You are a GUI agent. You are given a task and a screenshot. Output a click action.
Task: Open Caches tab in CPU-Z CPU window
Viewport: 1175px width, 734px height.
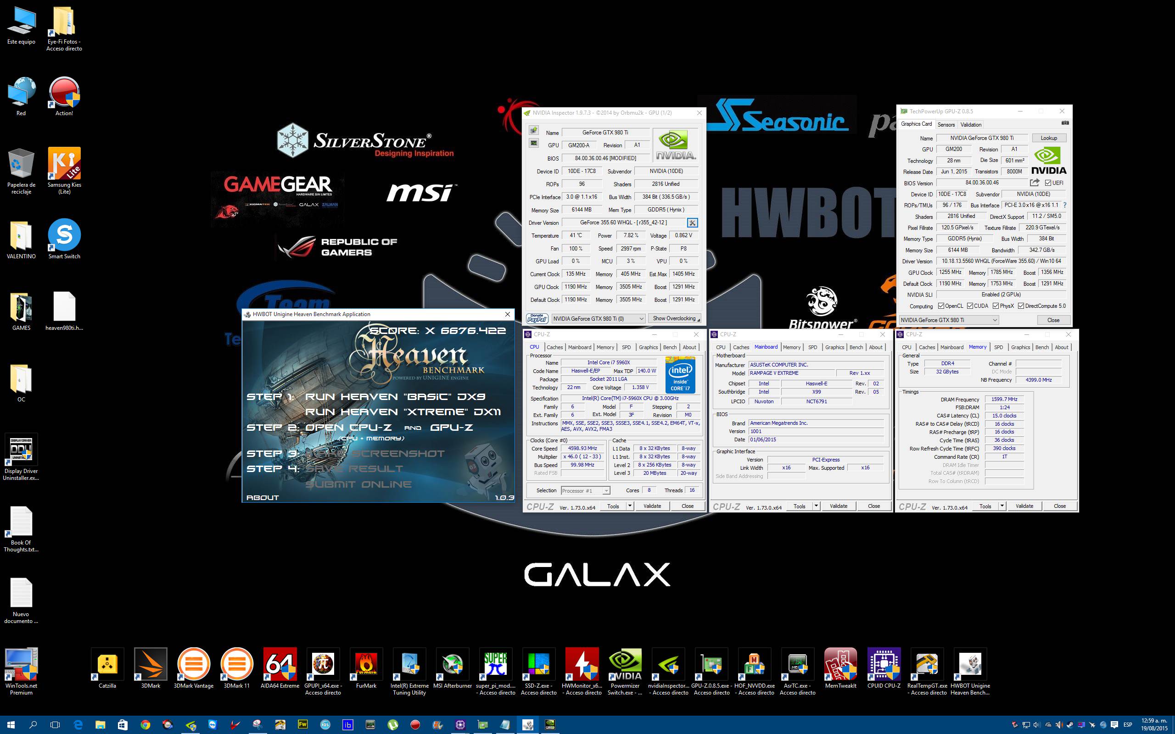click(554, 347)
